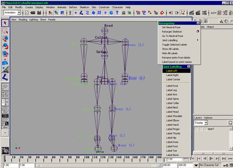Screen dimensions: 233x168
Task: Choose the Rotate tool in toolbox
Action: click(5, 46)
